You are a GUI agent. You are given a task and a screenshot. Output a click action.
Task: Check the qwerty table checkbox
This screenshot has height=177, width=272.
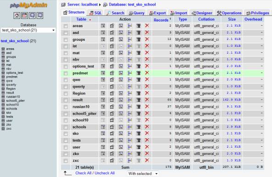point(66,87)
